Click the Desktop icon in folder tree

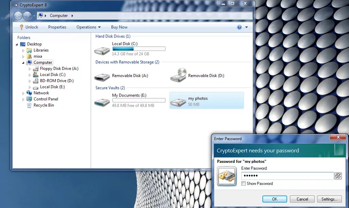point(23,44)
